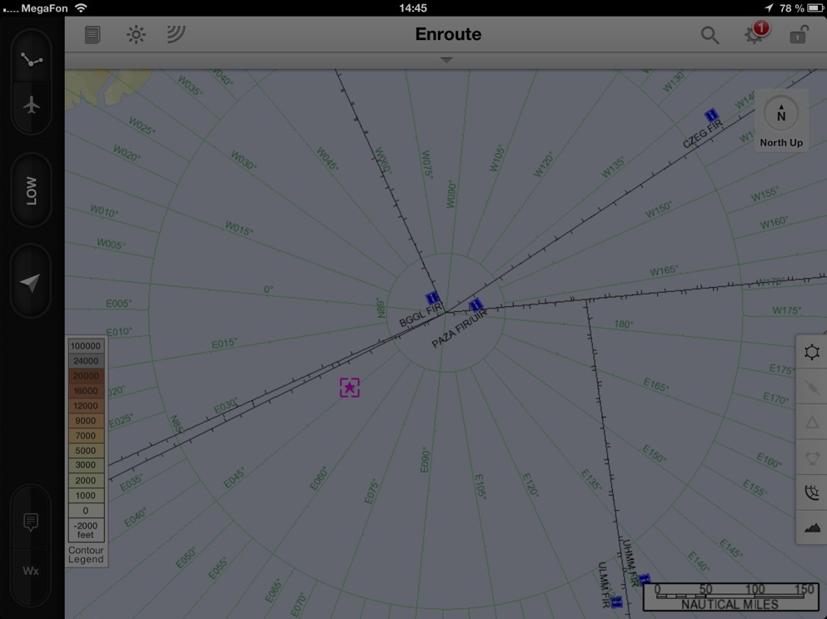Open settings gear with notification badge
The width and height of the screenshot is (827, 619).
pos(755,35)
